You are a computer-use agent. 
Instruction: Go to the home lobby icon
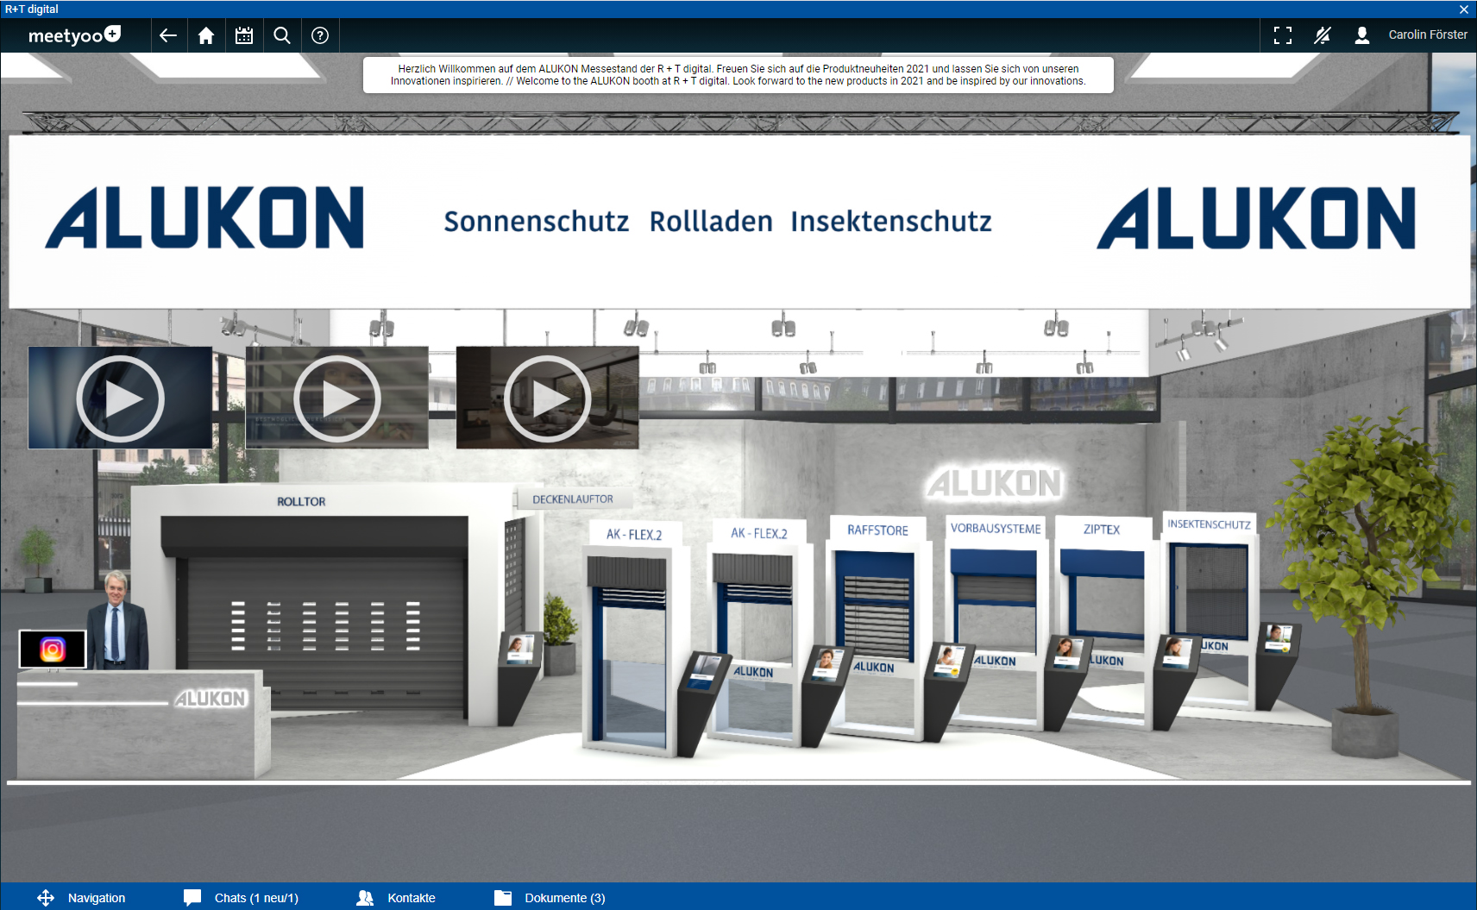tap(206, 35)
